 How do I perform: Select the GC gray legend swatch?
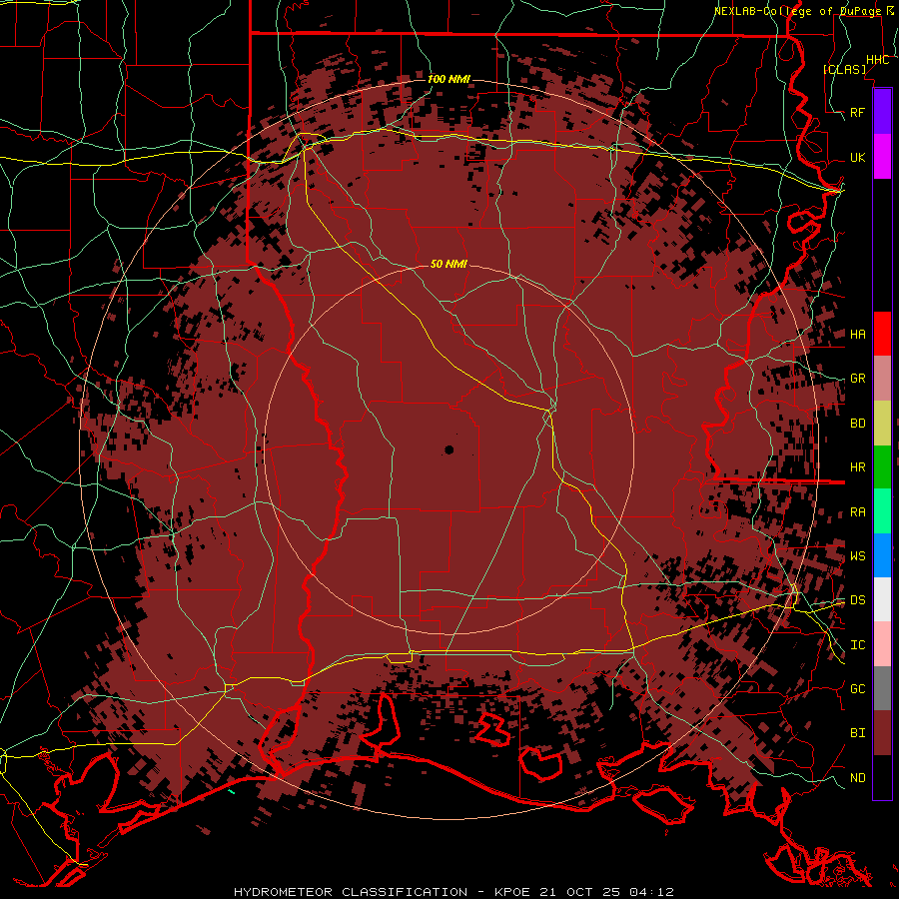point(882,688)
